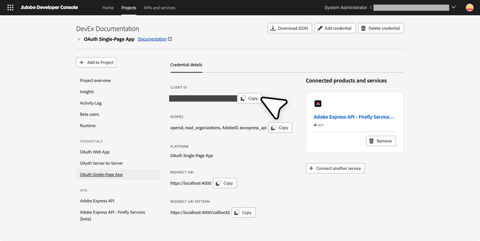Select OAuth Server-to-Server credential
This screenshot has height=241, width=480.
(x=101, y=163)
